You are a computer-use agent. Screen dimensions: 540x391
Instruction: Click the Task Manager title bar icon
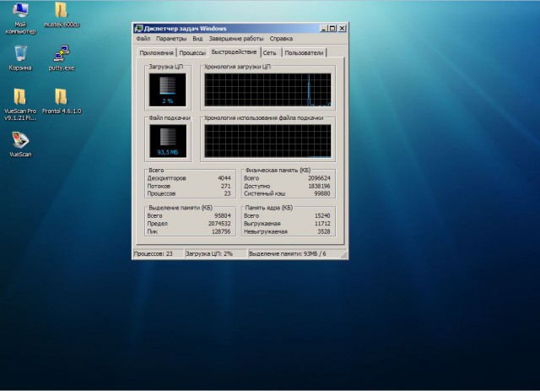138,28
